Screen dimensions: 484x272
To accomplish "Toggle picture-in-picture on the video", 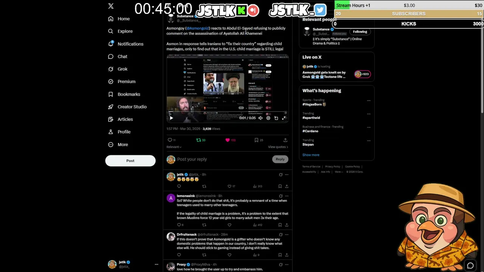I will pyautogui.click(x=276, y=118).
